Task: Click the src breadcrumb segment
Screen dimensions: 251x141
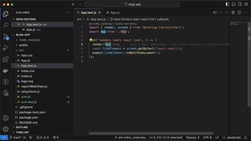Action: 79,19
